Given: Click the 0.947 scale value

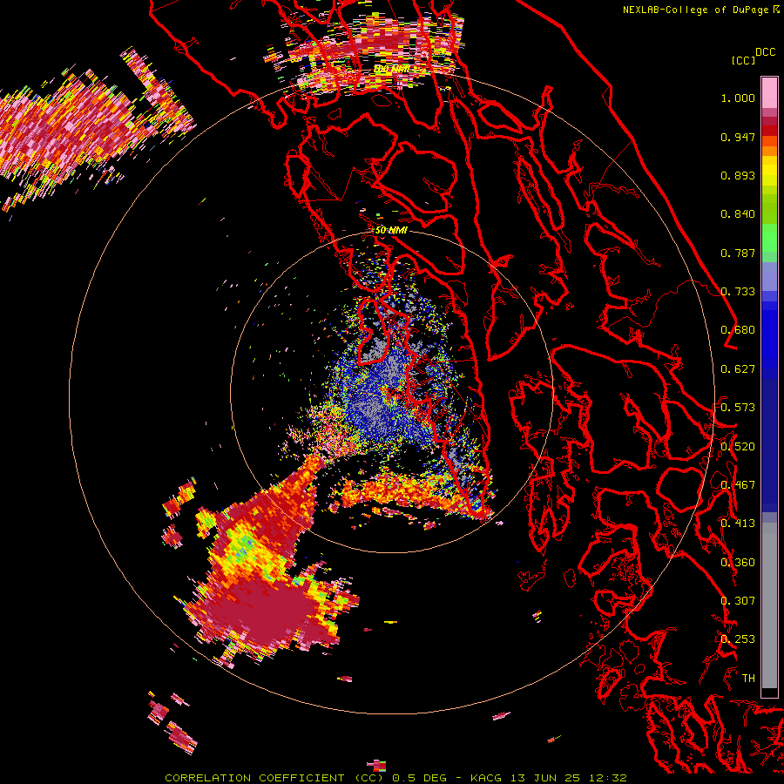Looking at the screenshot, I should (x=738, y=137).
